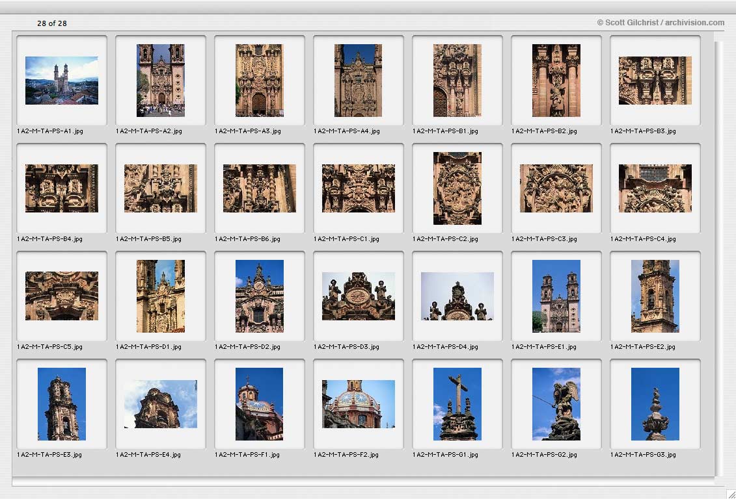Click the "28 of 28" item count
Screen dimensions: 736x499
[52, 23]
